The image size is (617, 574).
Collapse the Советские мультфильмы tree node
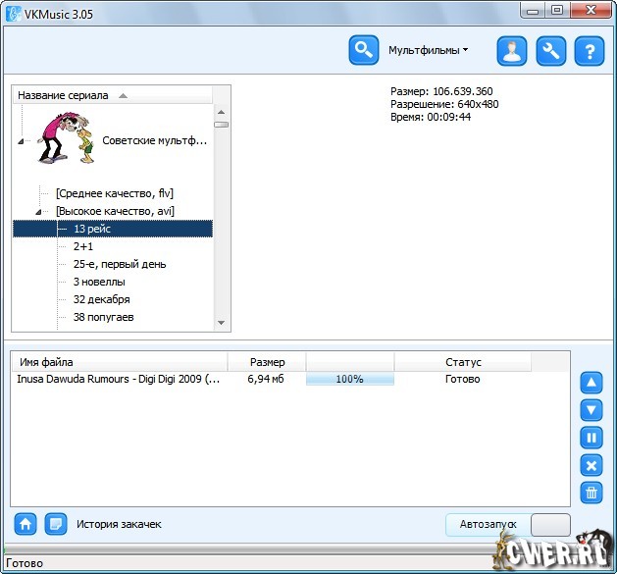click(x=21, y=141)
